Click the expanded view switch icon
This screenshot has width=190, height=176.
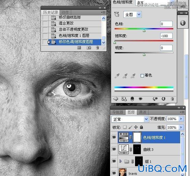[x=124, y=99]
